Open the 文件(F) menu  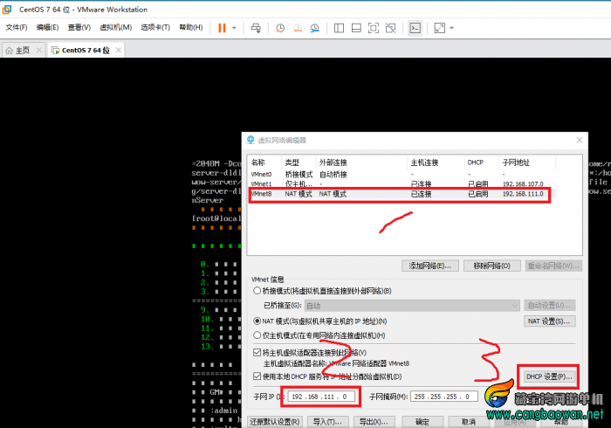(x=17, y=27)
